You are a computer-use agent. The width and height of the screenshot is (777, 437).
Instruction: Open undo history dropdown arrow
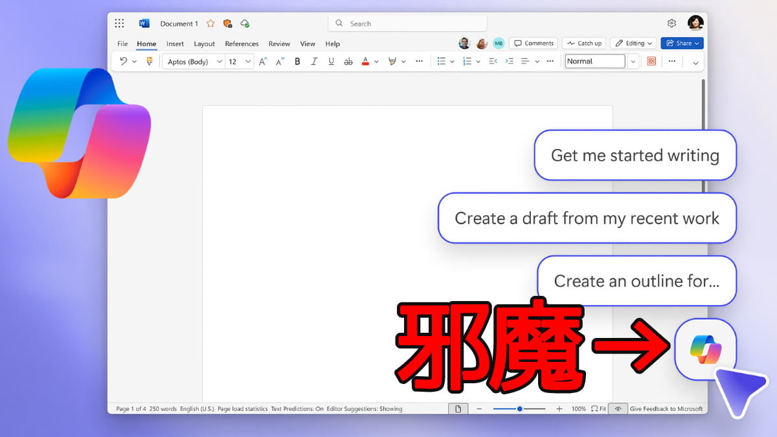(x=135, y=62)
